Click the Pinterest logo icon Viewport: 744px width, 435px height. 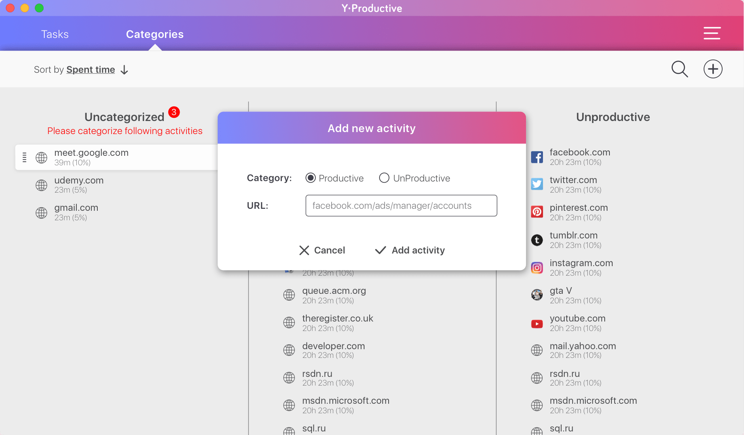[537, 212]
